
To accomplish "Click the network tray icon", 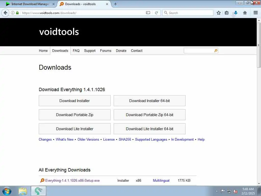I will pos(229,191).
